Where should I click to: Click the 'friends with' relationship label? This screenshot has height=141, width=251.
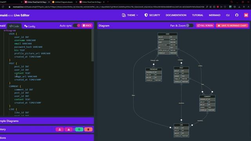pyautogui.click(x=155, y=60)
